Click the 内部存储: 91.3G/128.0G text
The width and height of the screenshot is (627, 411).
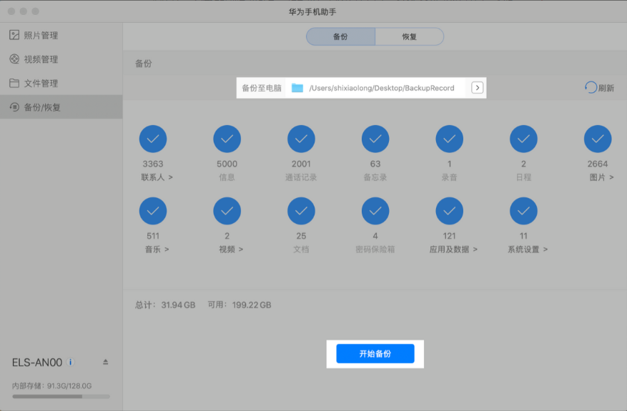(51, 386)
